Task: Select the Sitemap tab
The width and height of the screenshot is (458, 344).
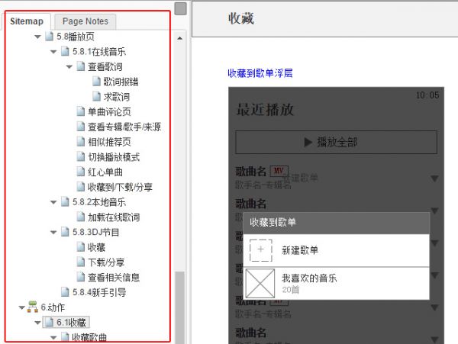Action: tap(27, 21)
